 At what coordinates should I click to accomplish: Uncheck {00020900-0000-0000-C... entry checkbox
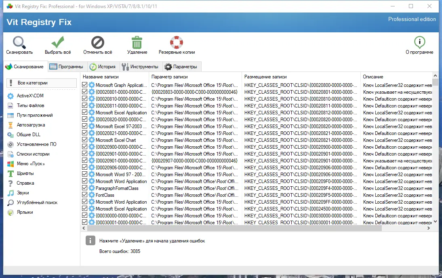coord(84,147)
